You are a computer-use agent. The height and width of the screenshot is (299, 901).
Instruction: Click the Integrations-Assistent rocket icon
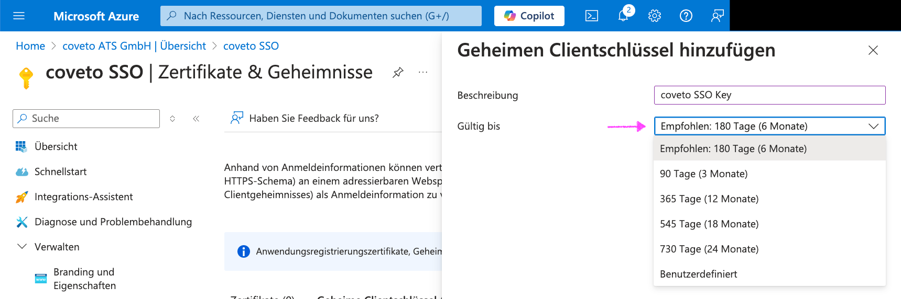[x=21, y=197]
